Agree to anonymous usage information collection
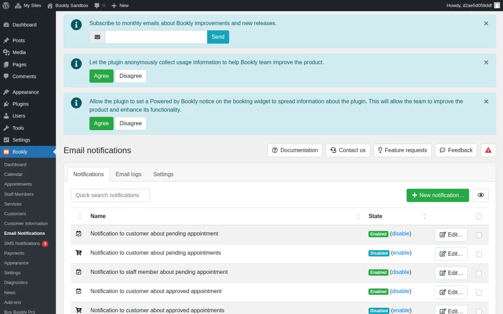The height and width of the screenshot is (314, 503). tap(101, 76)
